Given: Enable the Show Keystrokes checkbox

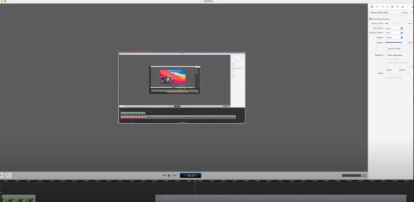Looking at the screenshot, I should (386, 55).
